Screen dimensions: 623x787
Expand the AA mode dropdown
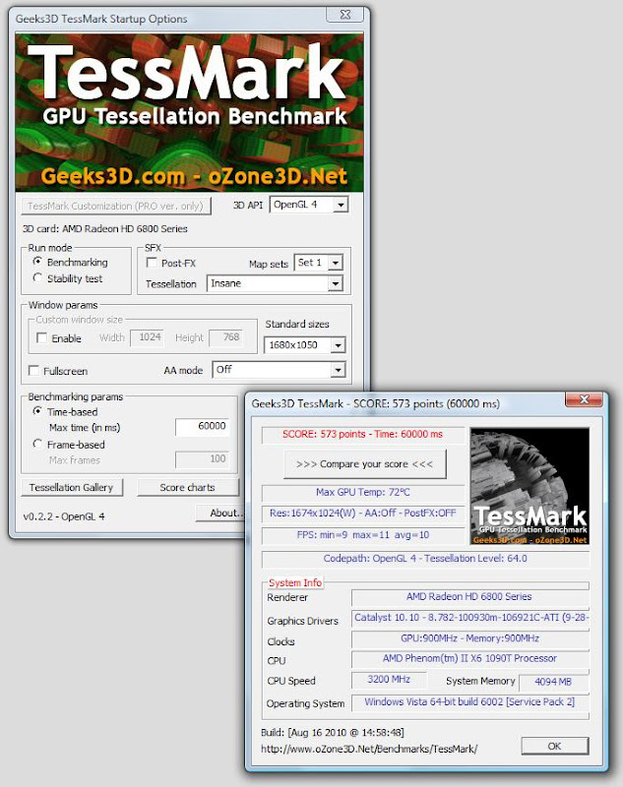[279, 370]
